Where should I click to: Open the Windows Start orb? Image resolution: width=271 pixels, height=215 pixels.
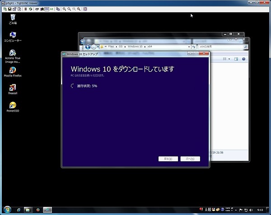click(x=7, y=210)
